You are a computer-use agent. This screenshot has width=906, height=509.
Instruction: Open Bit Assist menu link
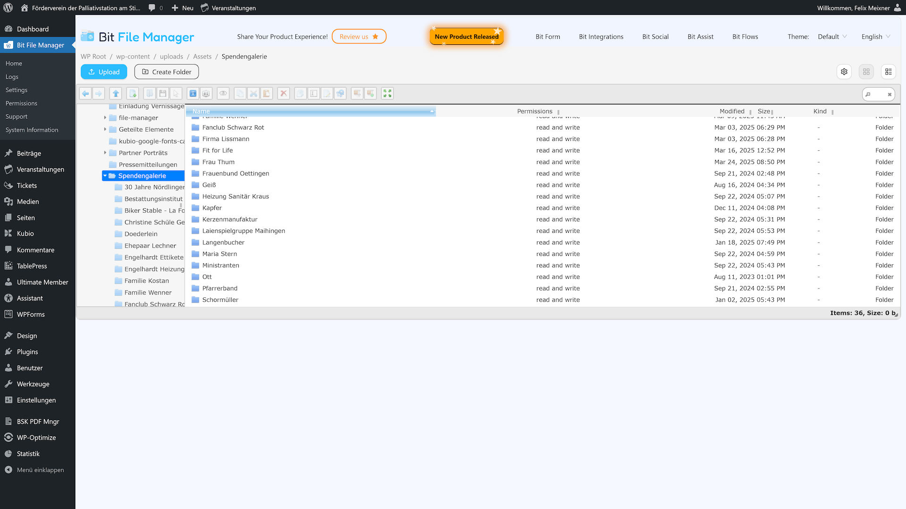pyautogui.click(x=700, y=36)
